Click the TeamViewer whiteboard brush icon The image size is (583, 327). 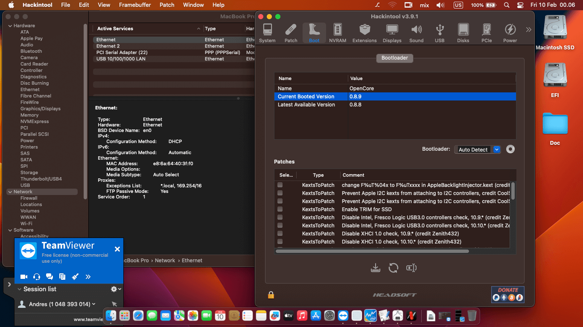[75, 277]
